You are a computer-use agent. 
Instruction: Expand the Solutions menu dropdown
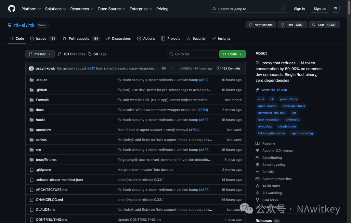coord(55,9)
